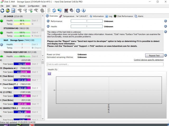The width and height of the screenshot is (169, 126).
Task: Click green check icon of ST32000641AS disk
Action: 2,33
